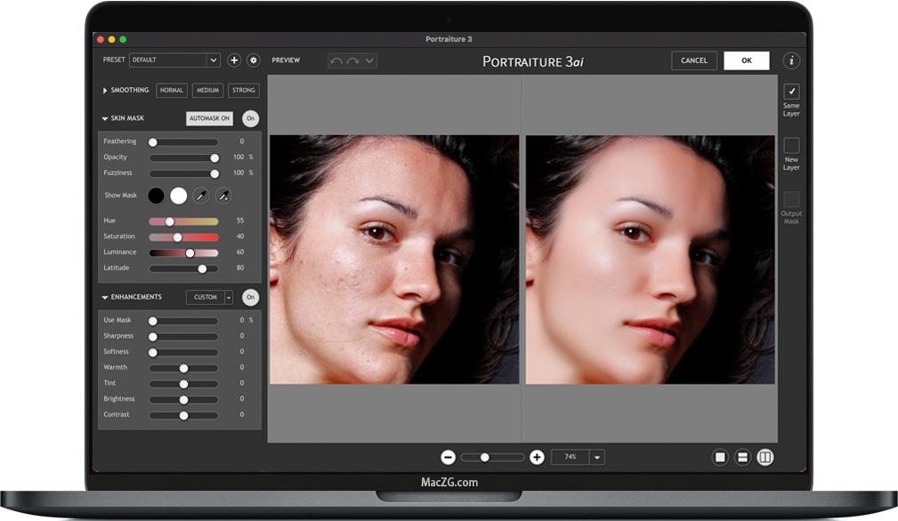Image resolution: width=898 pixels, height=521 pixels.
Task: Click the zoom in plus icon
Action: 537,457
